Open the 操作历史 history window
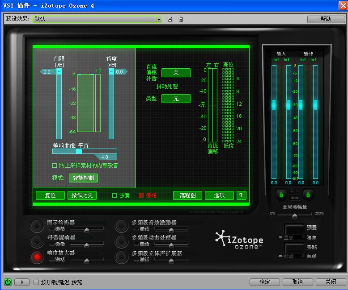Viewport: 348px width, 290px height. 82,195
